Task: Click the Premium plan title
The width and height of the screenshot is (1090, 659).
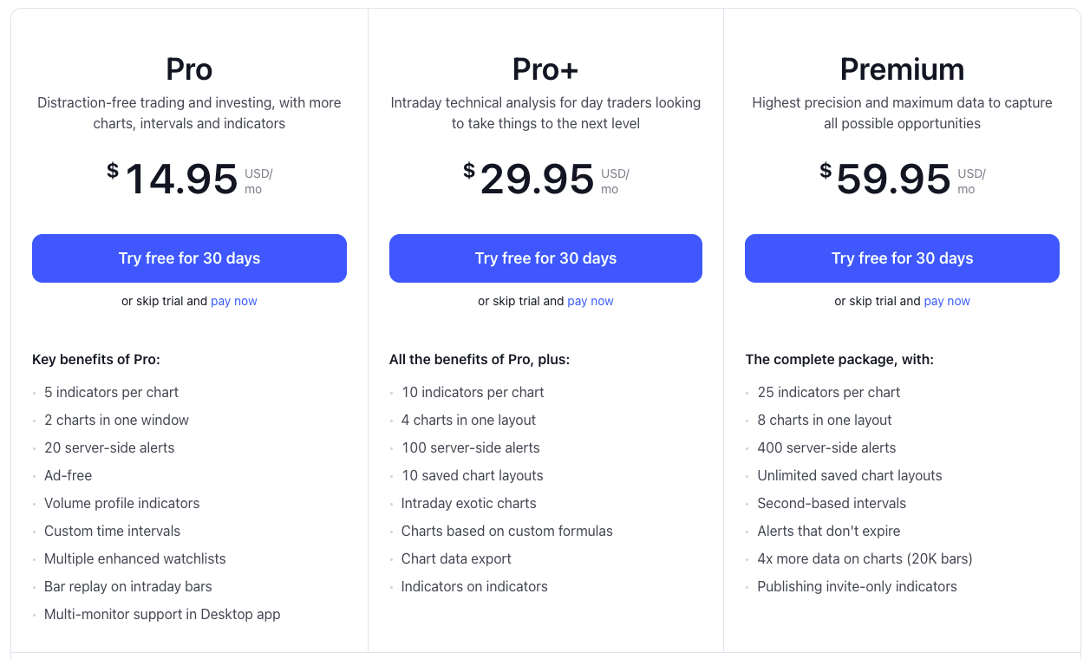Action: point(902,69)
